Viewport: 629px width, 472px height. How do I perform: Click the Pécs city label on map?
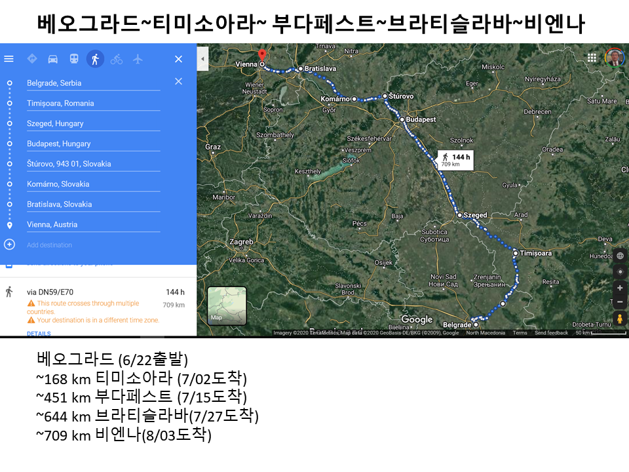click(360, 224)
